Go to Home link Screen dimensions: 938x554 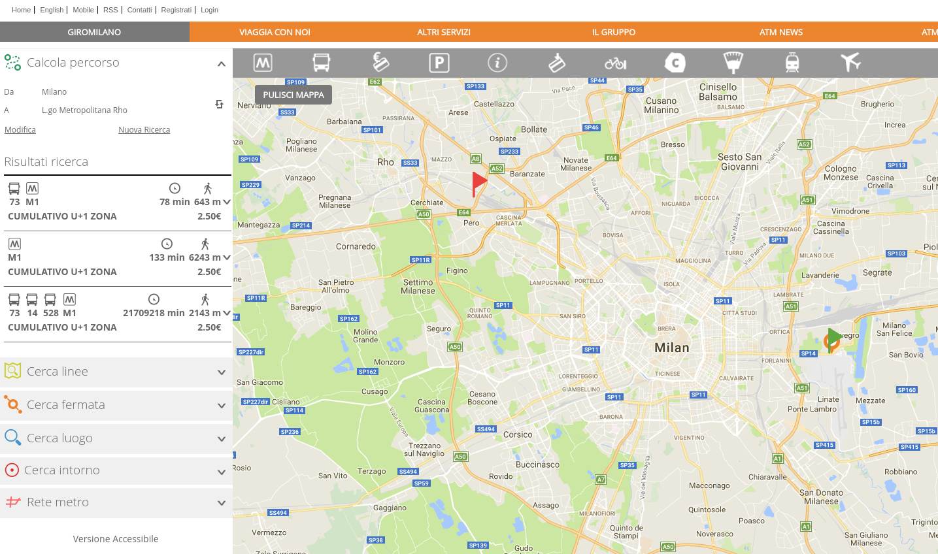pos(21,10)
